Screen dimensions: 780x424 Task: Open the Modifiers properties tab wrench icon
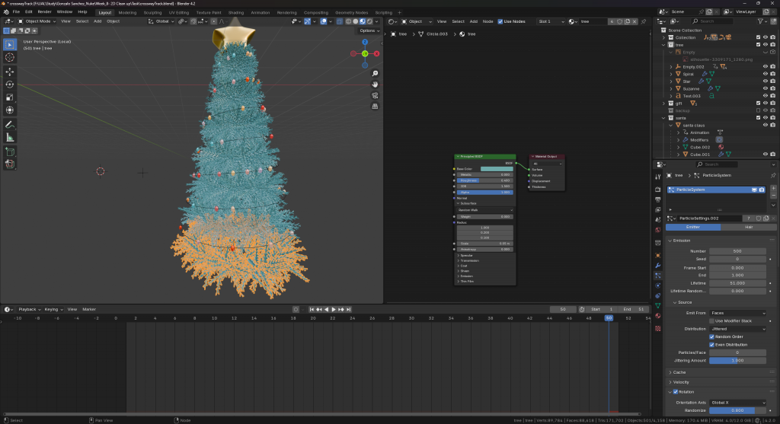657,266
